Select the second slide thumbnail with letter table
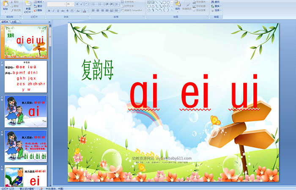The image size is (296, 190). pos(25,77)
